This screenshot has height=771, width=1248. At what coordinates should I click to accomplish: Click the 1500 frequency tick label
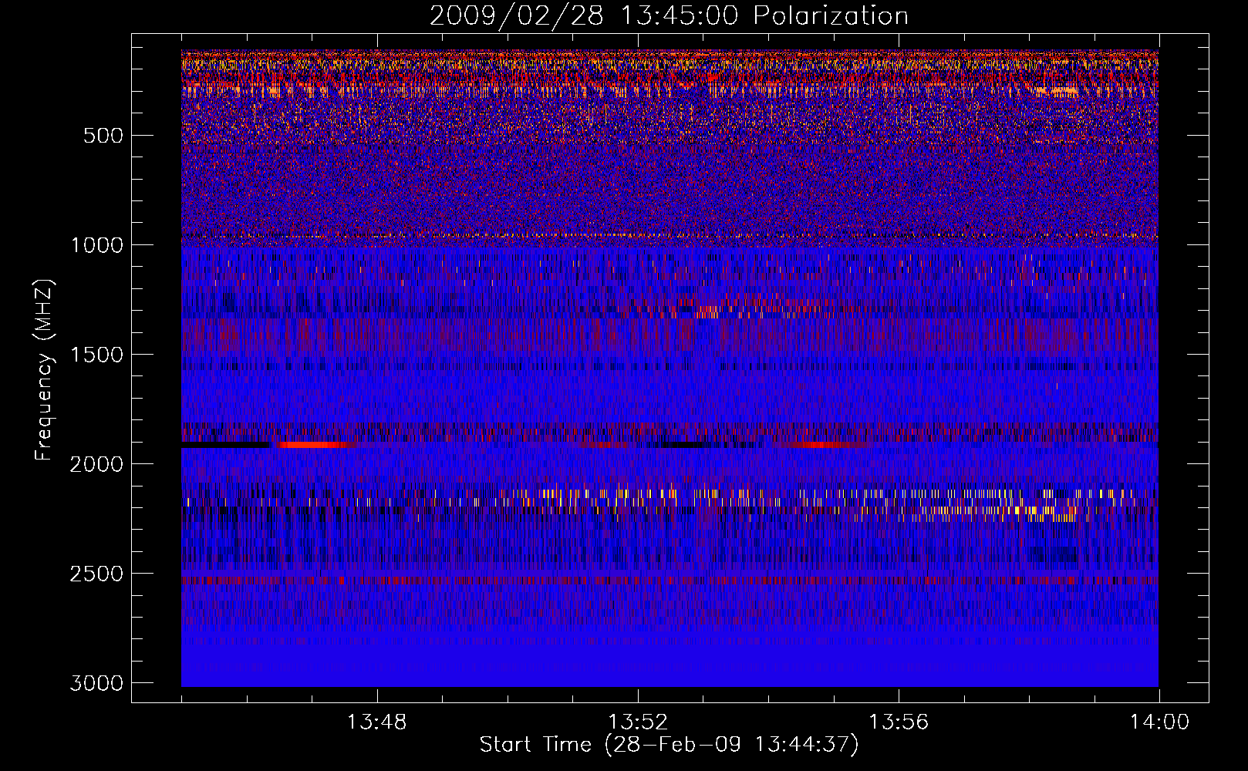96,355
